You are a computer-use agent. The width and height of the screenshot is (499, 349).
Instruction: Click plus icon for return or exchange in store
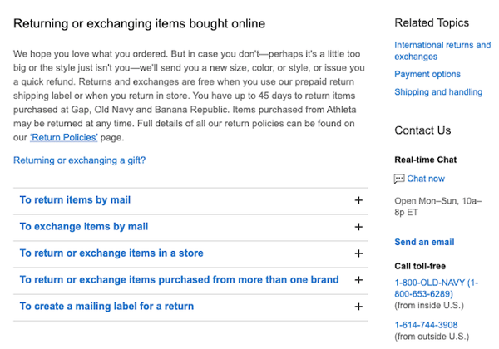(x=358, y=253)
